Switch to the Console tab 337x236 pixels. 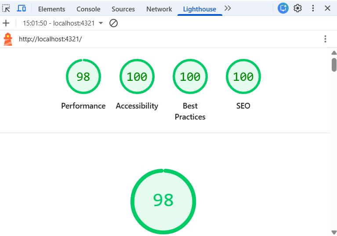tap(88, 9)
